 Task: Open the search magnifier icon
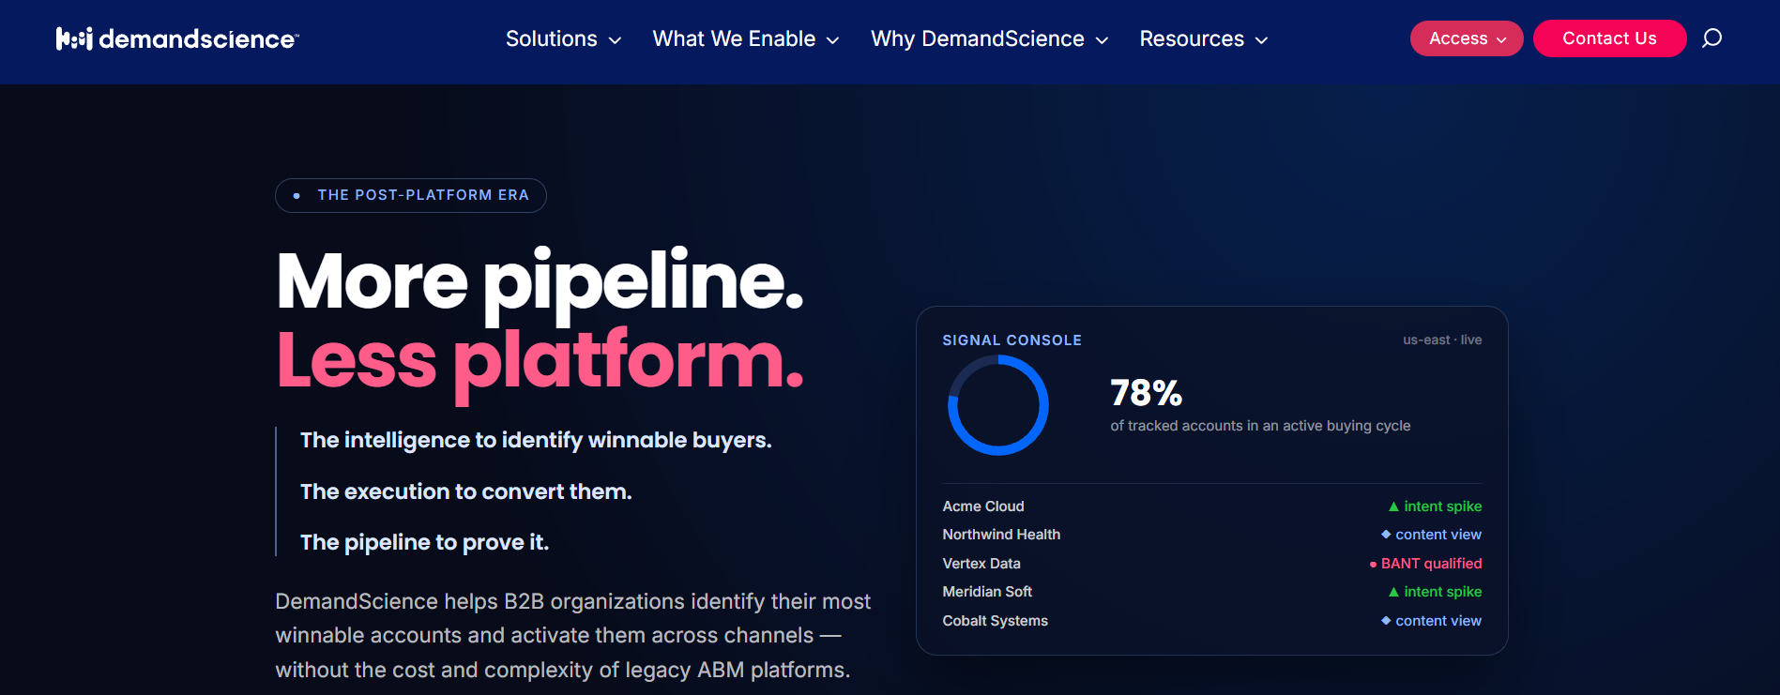pyautogui.click(x=1712, y=38)
